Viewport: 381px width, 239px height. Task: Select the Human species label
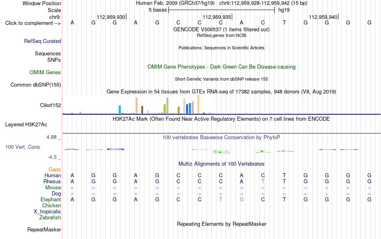pyautogui.click(x=53, y=175)
